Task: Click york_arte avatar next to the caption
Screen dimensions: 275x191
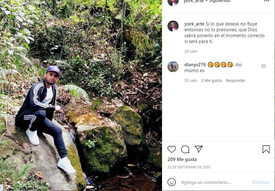Action: click(x=173, y=26)
